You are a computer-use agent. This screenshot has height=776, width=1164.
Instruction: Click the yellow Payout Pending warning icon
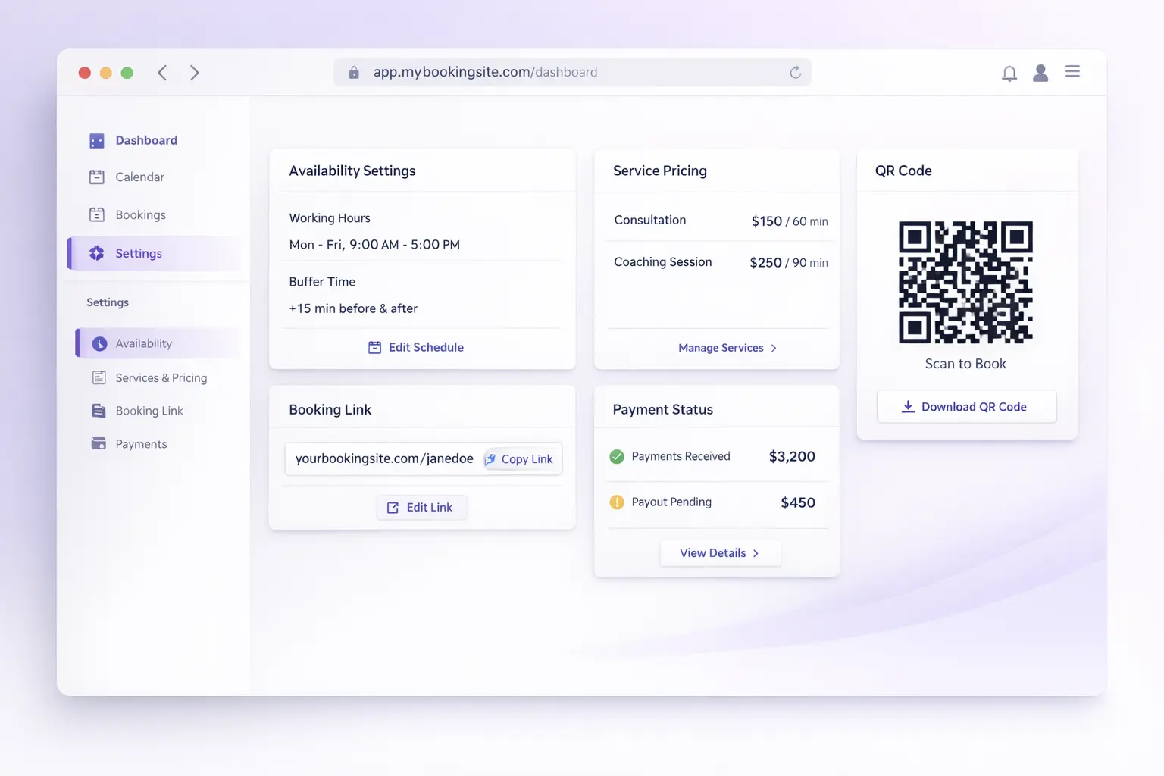617,502
